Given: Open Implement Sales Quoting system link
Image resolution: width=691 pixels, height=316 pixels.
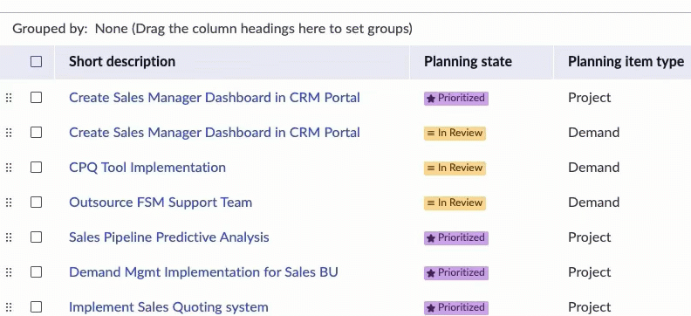Looking at the screenshot, I should 168,307.
